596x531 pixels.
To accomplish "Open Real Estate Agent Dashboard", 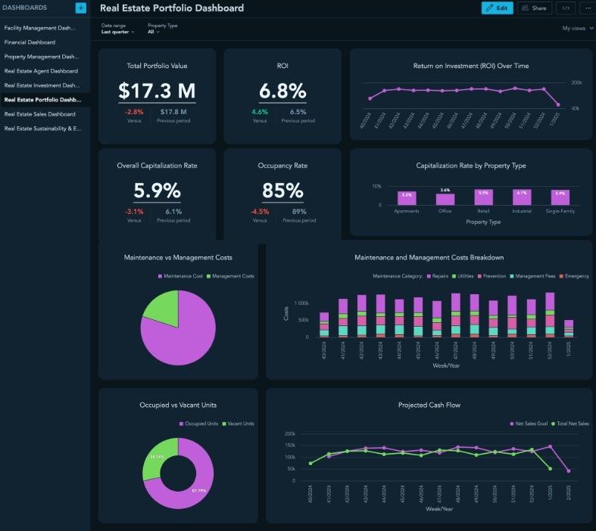I will (41, 71).
